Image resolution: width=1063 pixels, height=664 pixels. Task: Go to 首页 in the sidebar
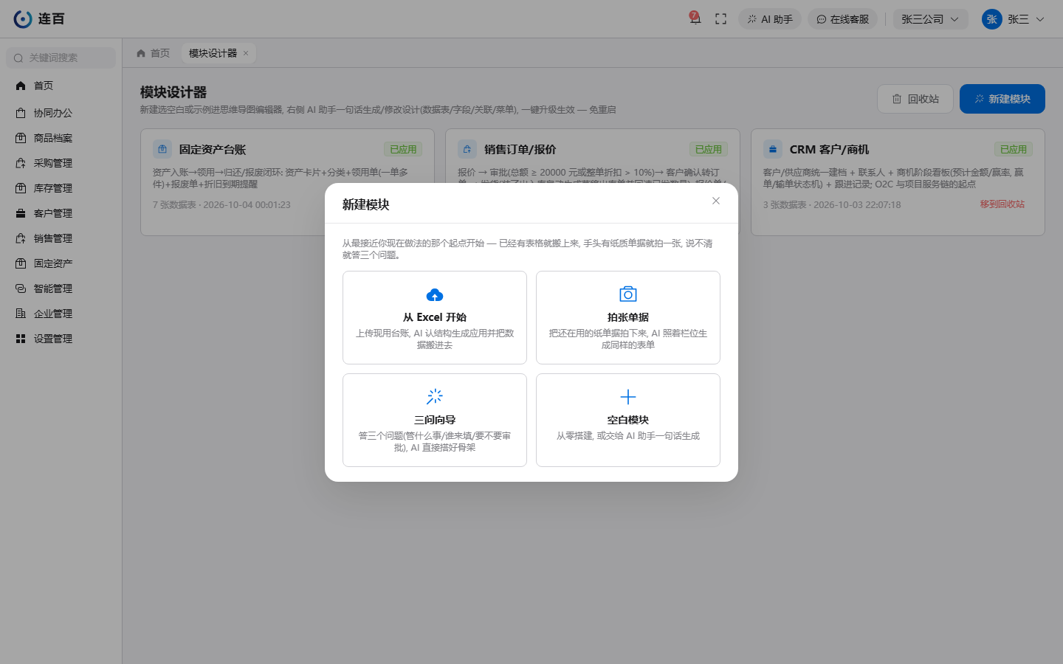click(x=61, y=86)
